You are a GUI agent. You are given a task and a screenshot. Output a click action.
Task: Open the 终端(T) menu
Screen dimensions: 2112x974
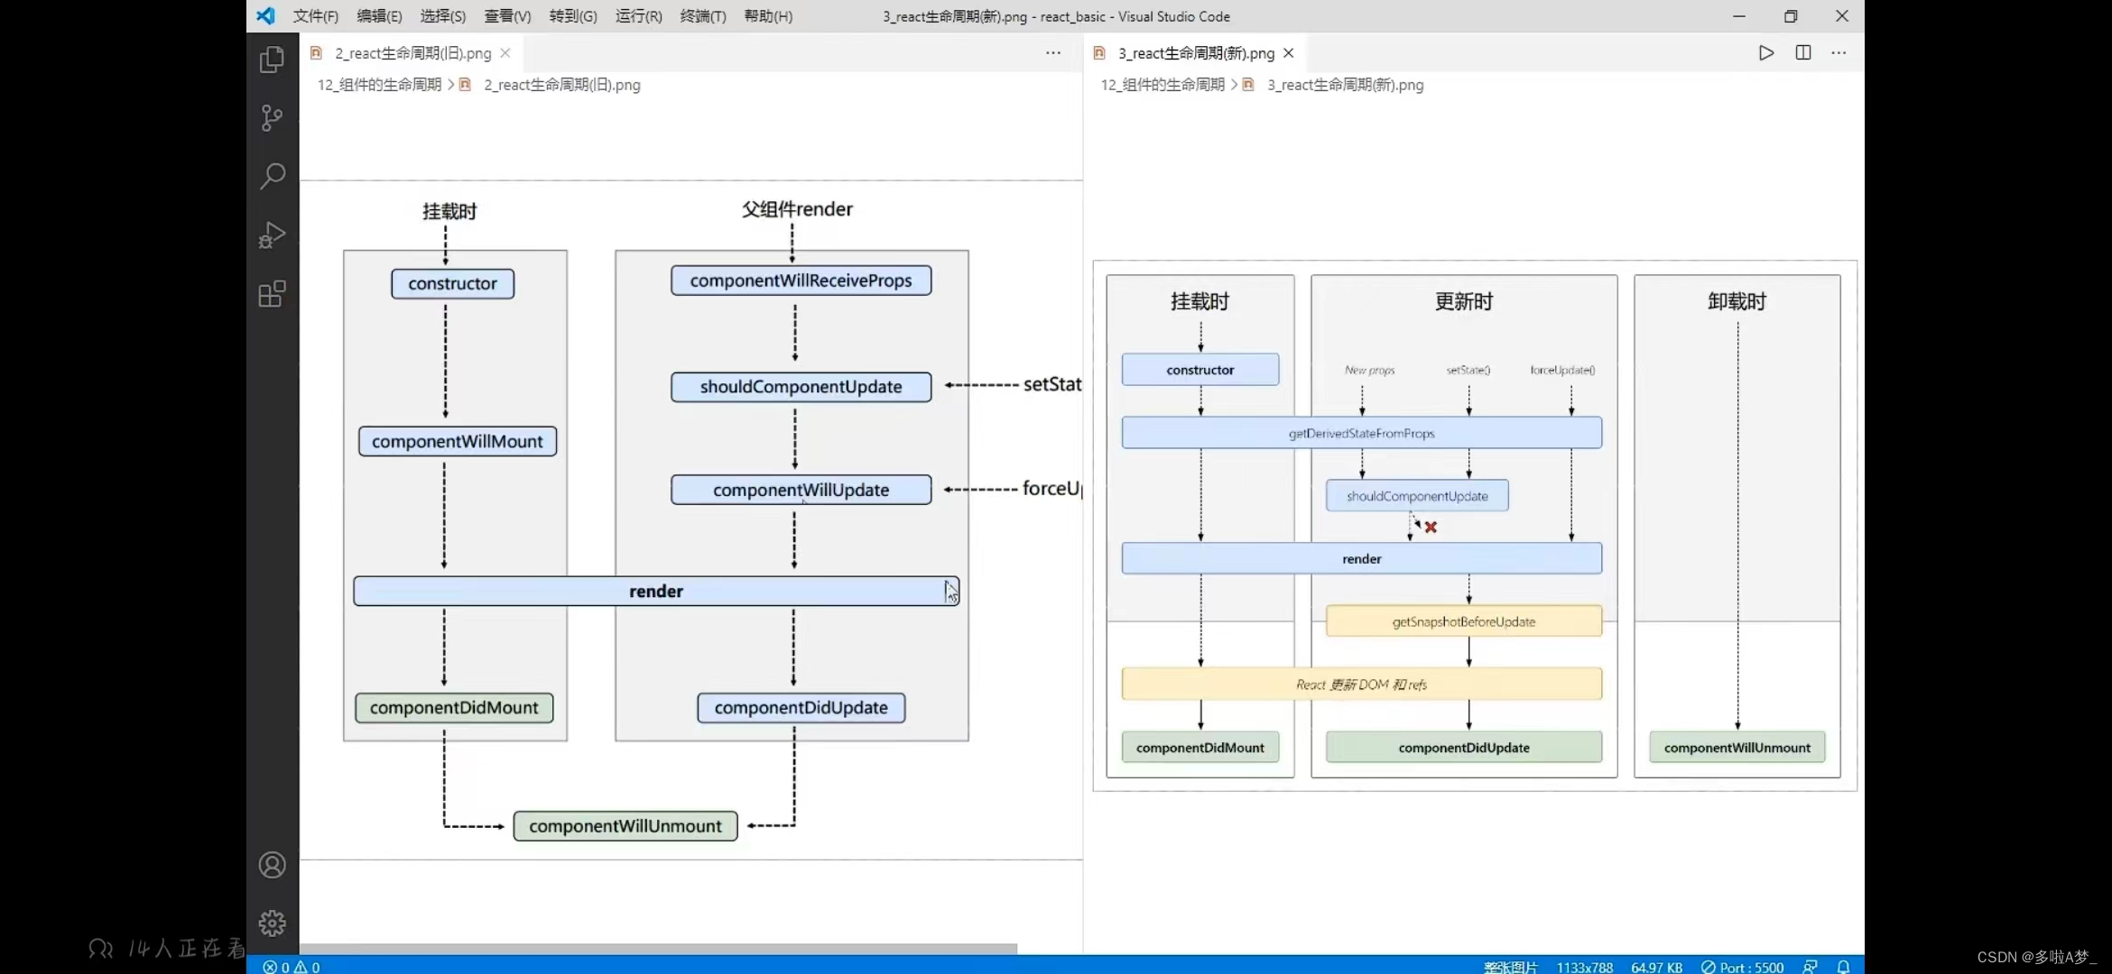click(703, 16)
